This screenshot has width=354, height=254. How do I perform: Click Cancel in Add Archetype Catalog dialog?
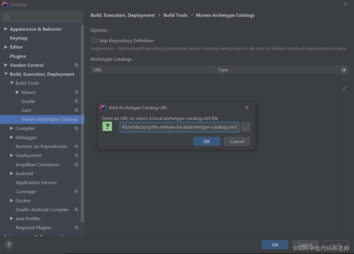(x=237, y=141)
